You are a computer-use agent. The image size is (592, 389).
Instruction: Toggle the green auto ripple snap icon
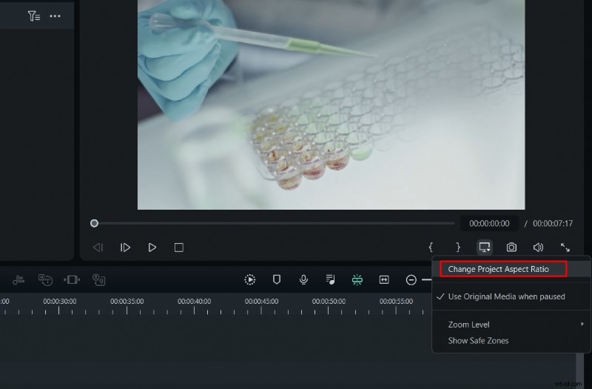pyautogui.click(x=357, y=280)
